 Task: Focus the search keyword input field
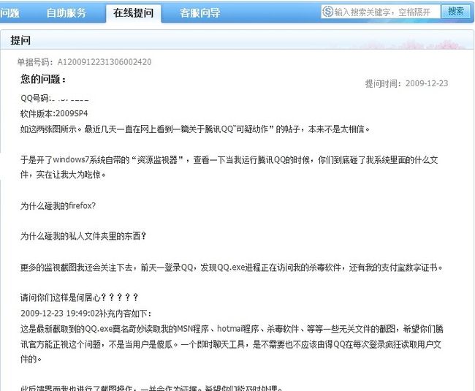[x=381, y=12]
